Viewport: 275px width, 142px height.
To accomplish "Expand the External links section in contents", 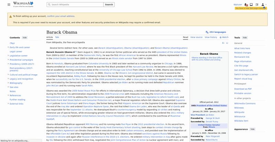I will click(x=8, y=103).
